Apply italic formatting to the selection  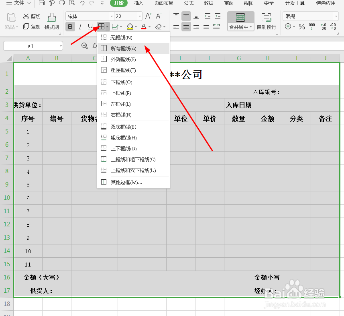point(79,26)
